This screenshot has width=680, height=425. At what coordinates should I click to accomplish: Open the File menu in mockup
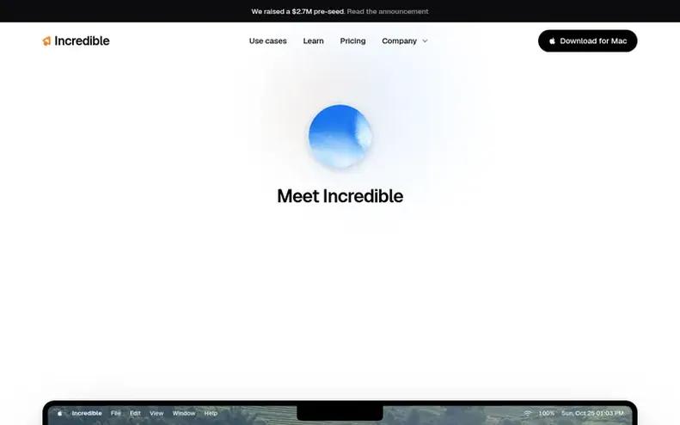(x=116, y=413)
